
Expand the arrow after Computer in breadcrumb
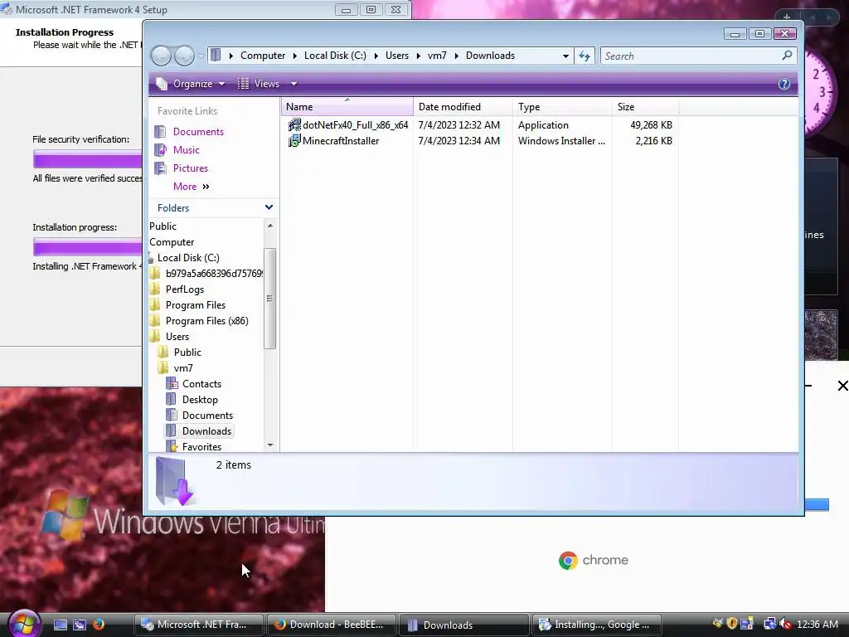click(x=294, y=56)
